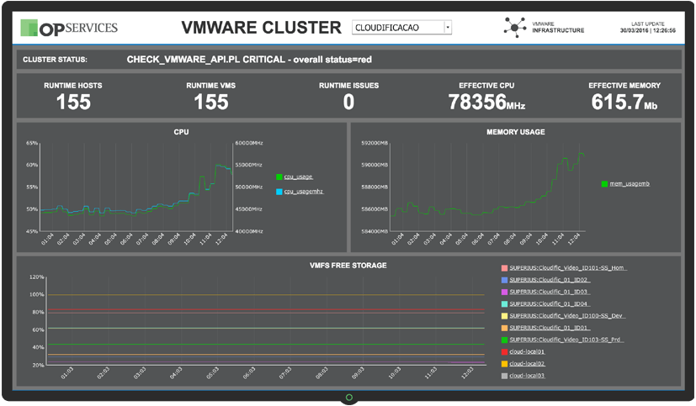Click the CLUSTER STATUS label
Image resolution: width=696 pixels, height=406 pixels.
pyautogui.click(x=55, y=60)
